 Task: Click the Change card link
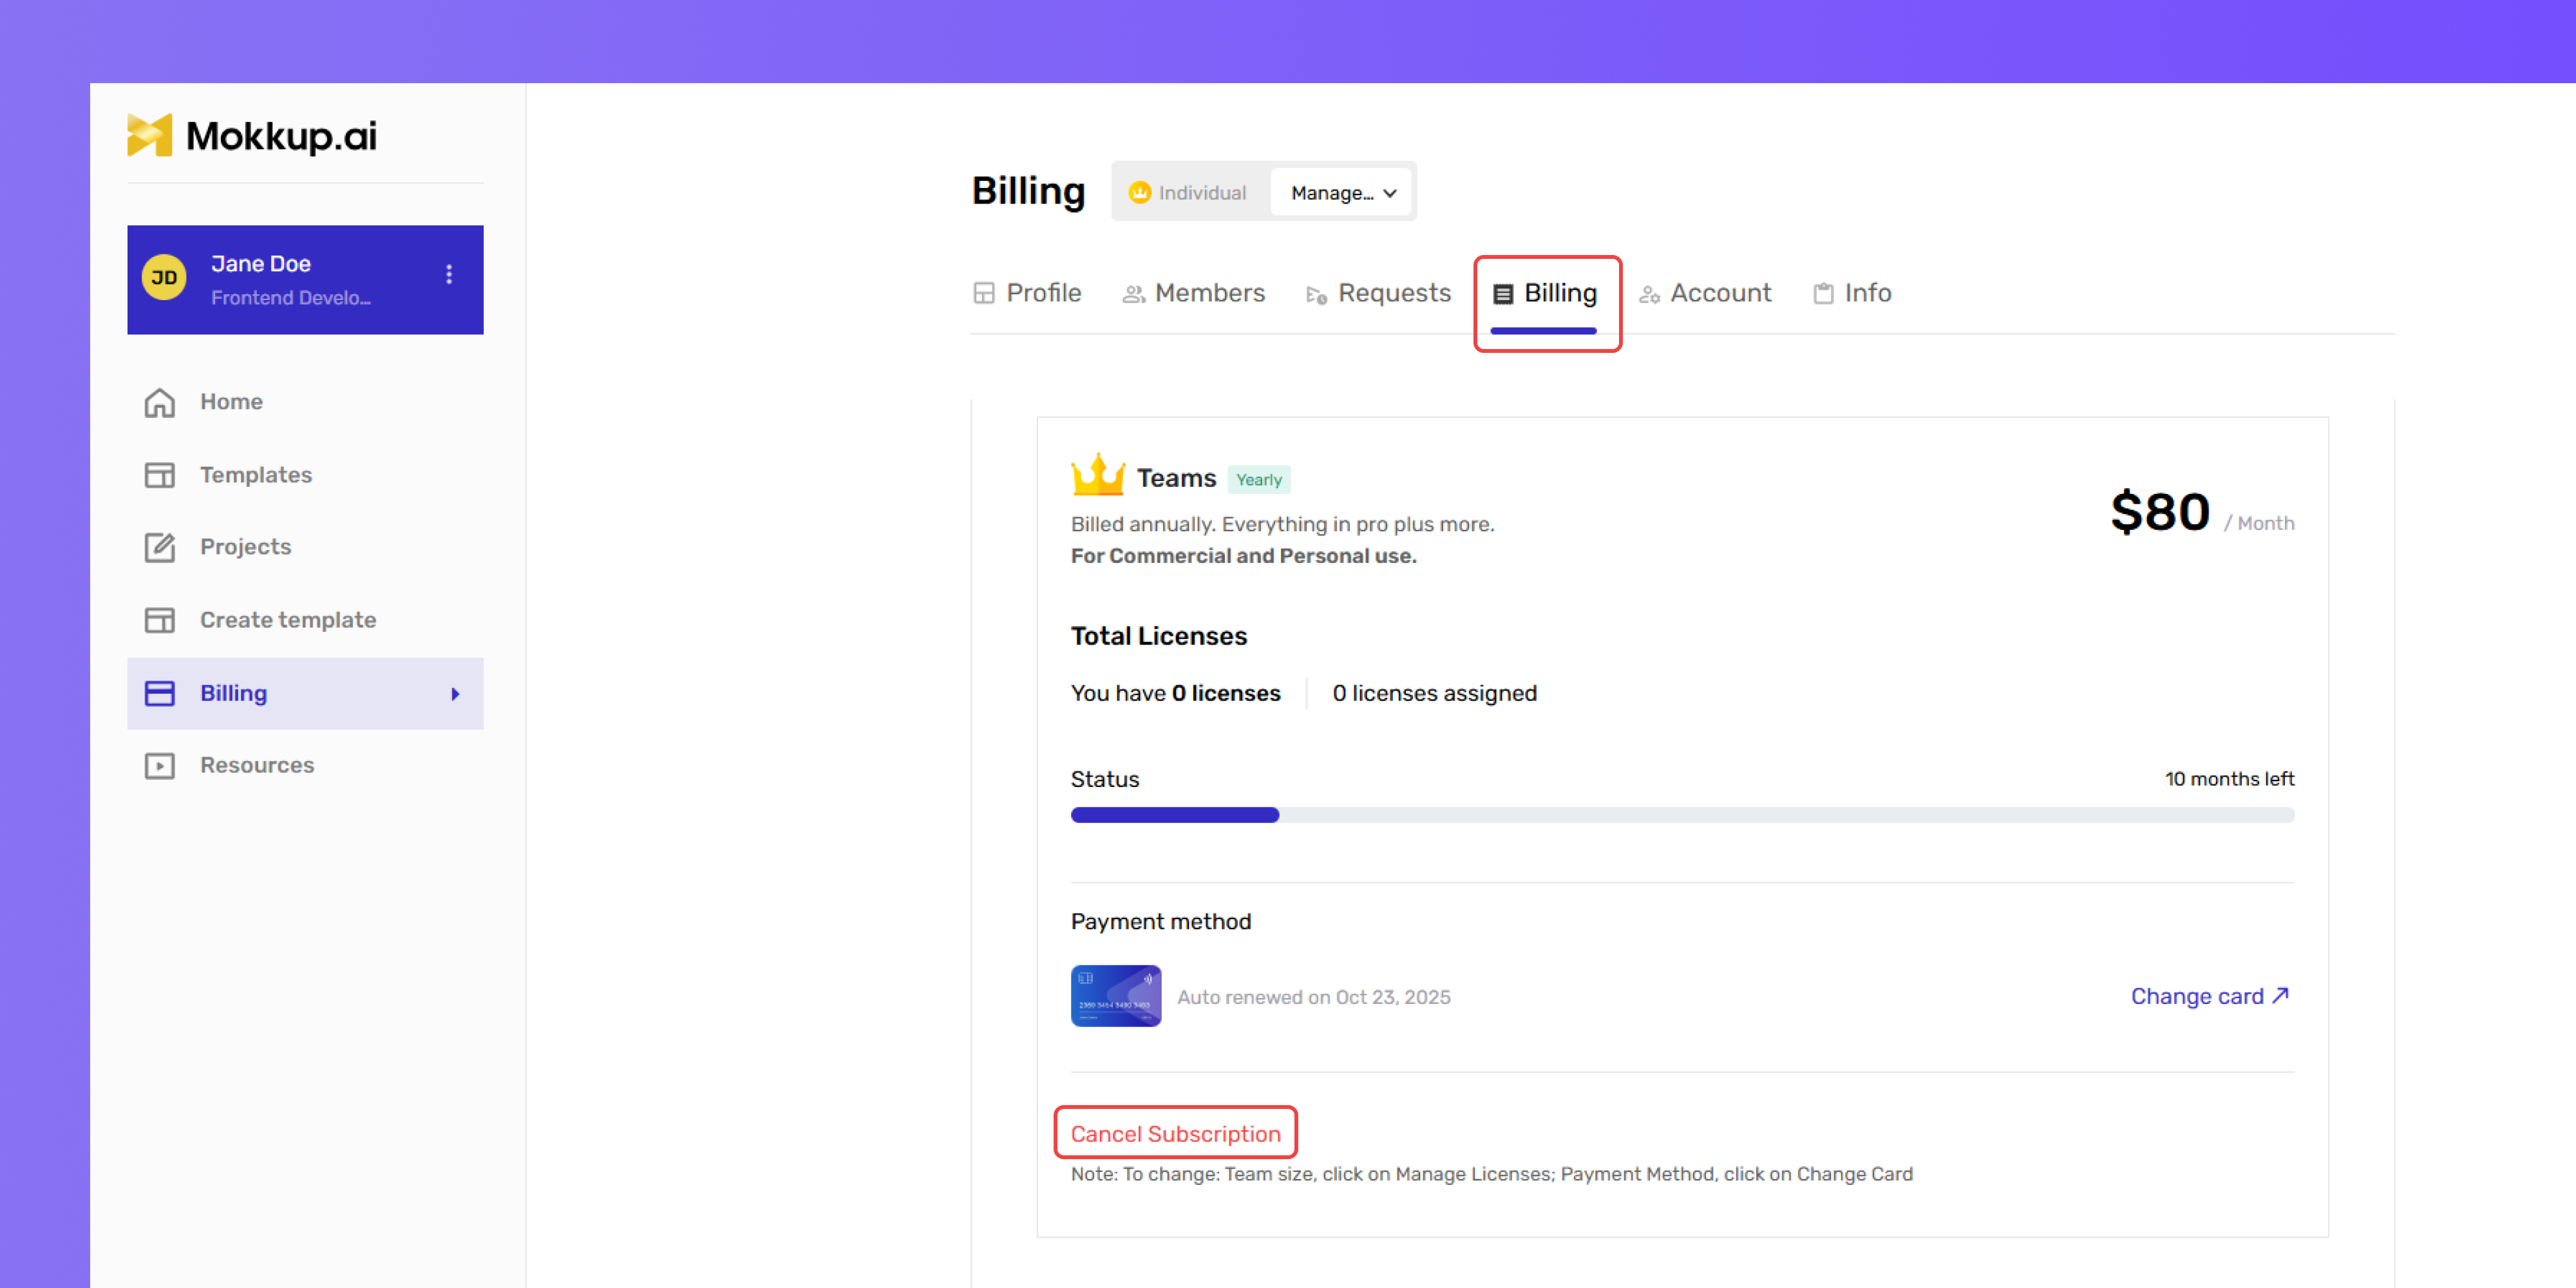[2210, 996]
